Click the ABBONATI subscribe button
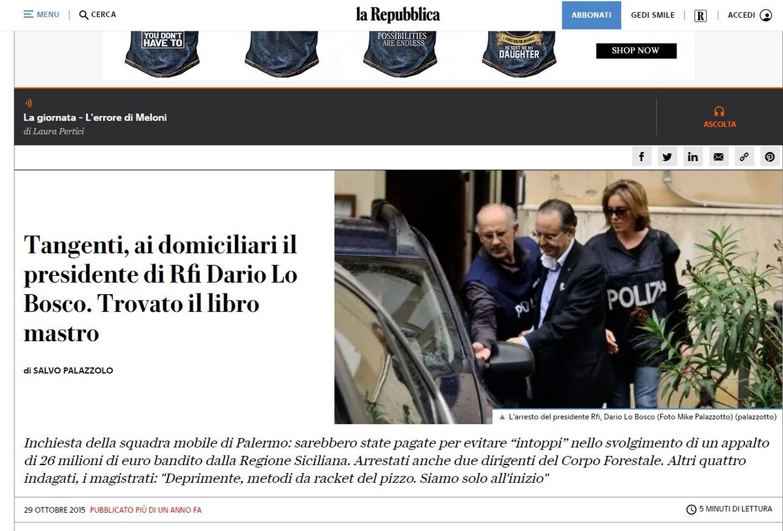Image resolution: width=783 pixels, height=531 pixels. pos(591,15)
